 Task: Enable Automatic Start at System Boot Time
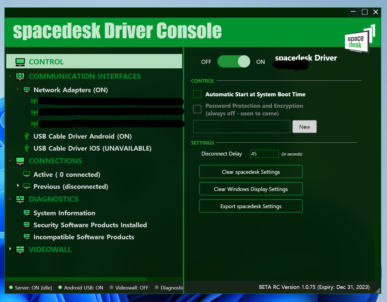point(197,94)
